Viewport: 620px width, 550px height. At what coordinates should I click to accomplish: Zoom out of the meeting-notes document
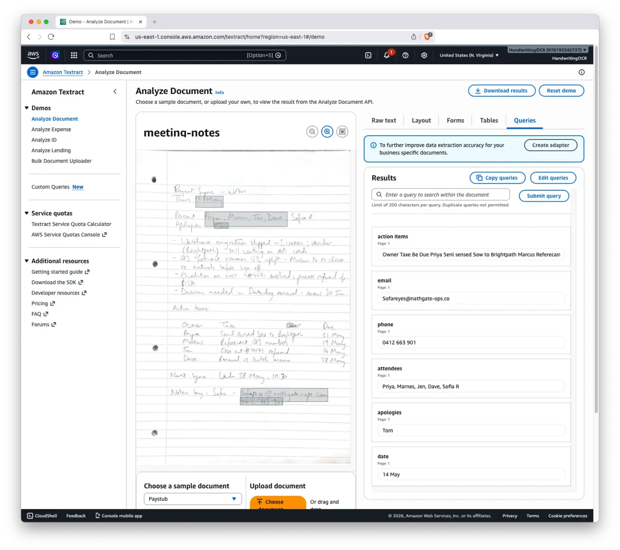coord(312,132)
